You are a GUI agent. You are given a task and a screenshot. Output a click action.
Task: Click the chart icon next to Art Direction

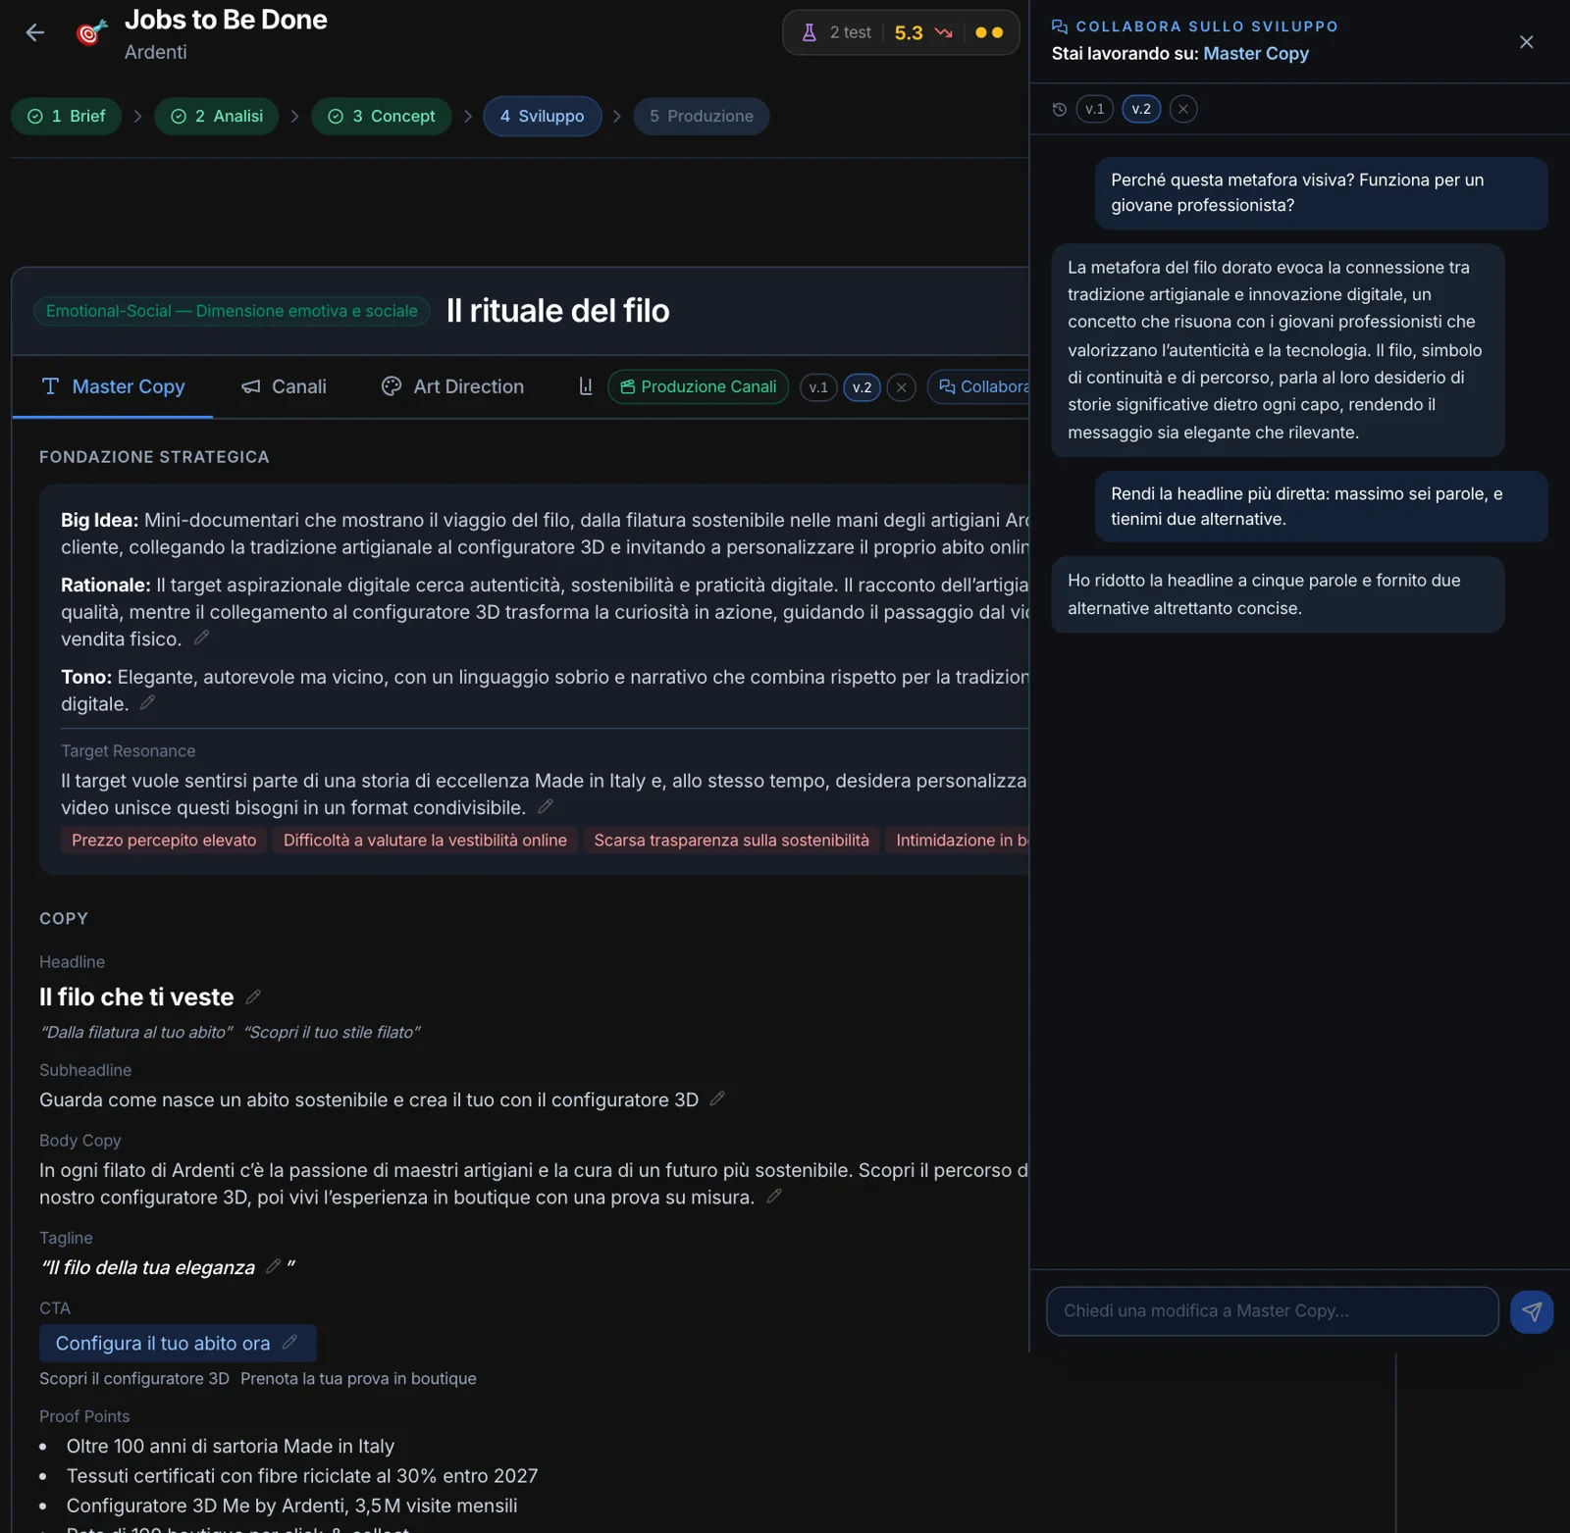click(x=586, y=386)
